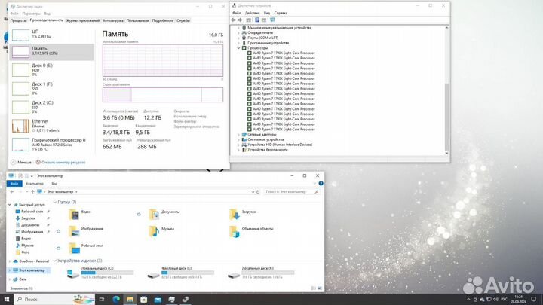Click blue Help icon in Device Manager toolbar
543x305 pixels.
pos(257,20)
